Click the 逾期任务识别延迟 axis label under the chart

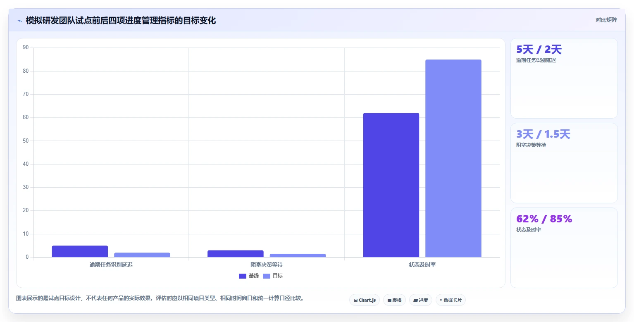click(x=111, y=265)
